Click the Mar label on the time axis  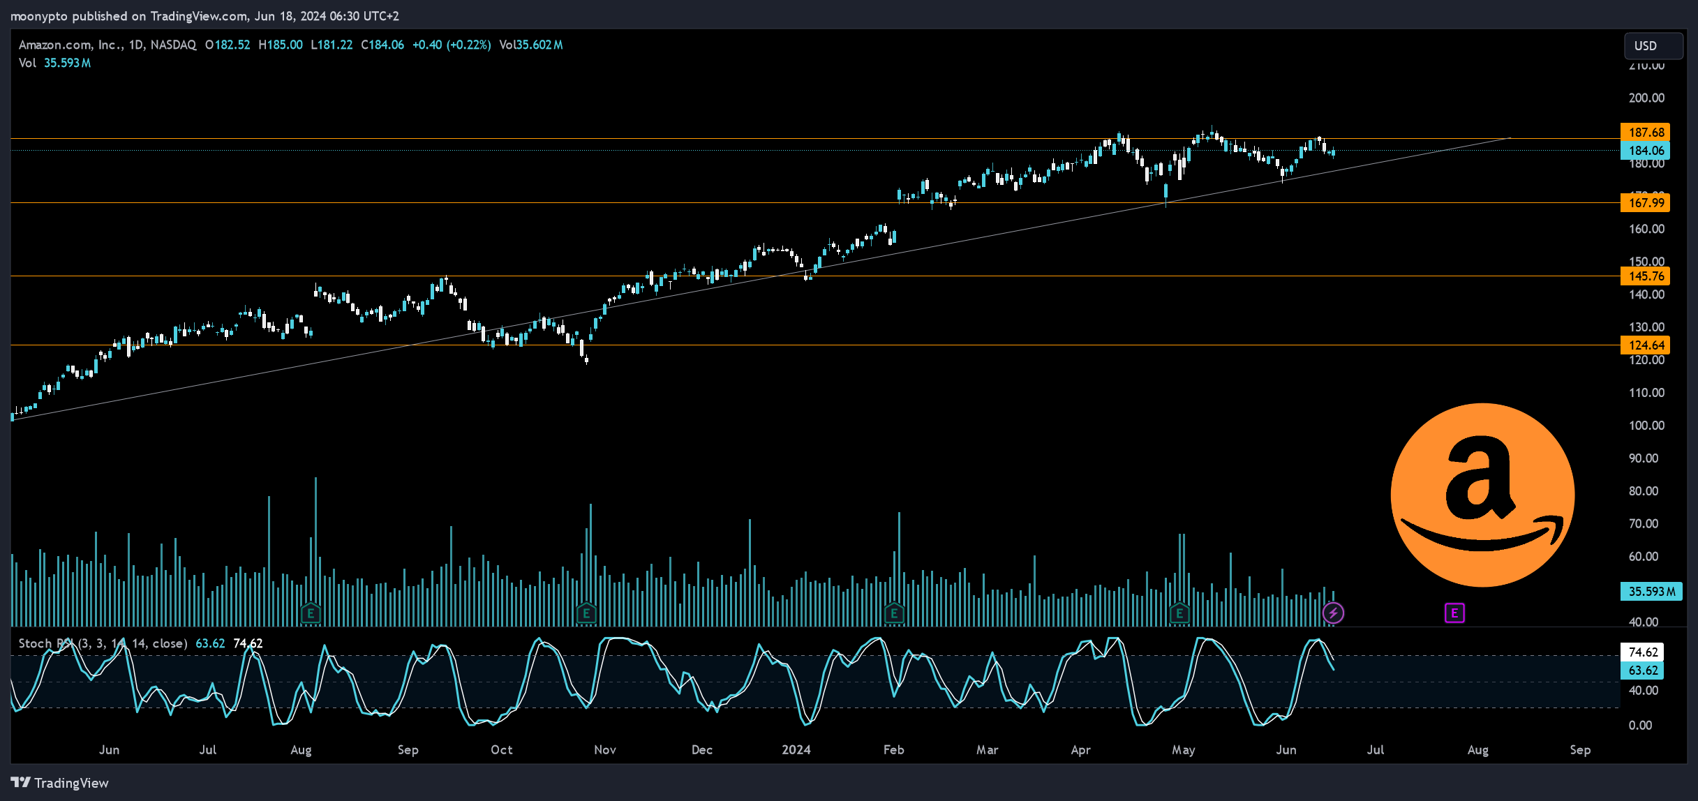point(988,749)
